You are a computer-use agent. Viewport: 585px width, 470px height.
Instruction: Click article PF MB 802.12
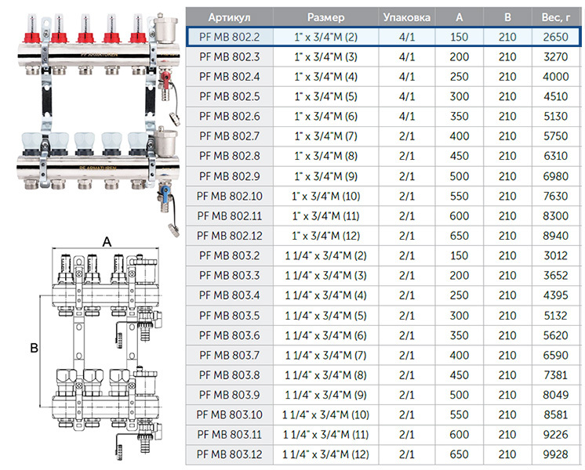tap(230, 235)
